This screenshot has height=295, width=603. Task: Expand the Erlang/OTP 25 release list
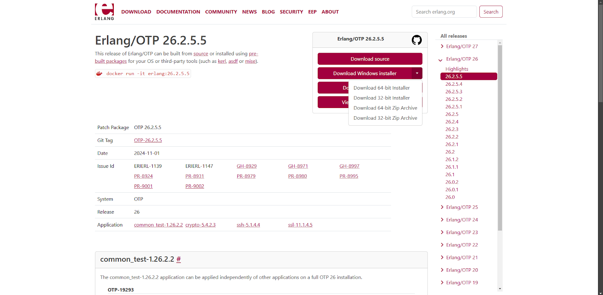(462, 207)
